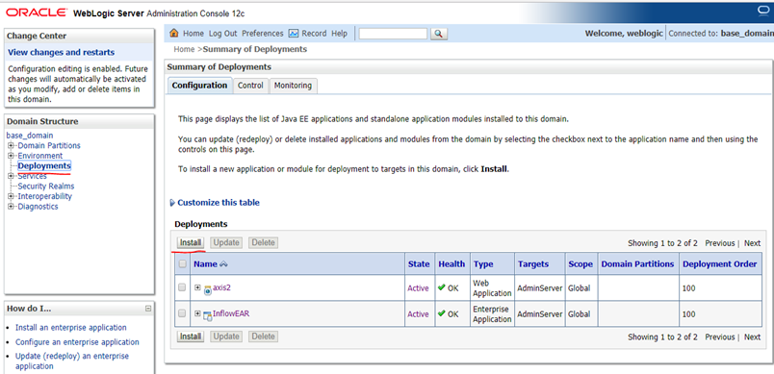Check the InflowEAR deployment checkbox
774x374 pixels.
[182, 312]
